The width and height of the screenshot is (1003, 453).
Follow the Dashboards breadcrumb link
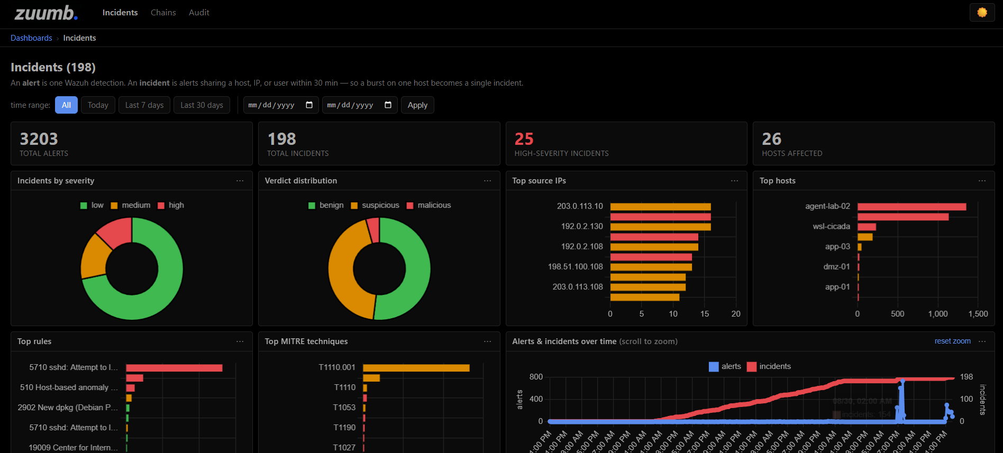click(x=31, y=38)
